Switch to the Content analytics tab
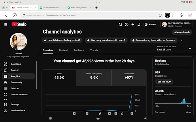Screen dimensions: 196x122 click(63, 50)
